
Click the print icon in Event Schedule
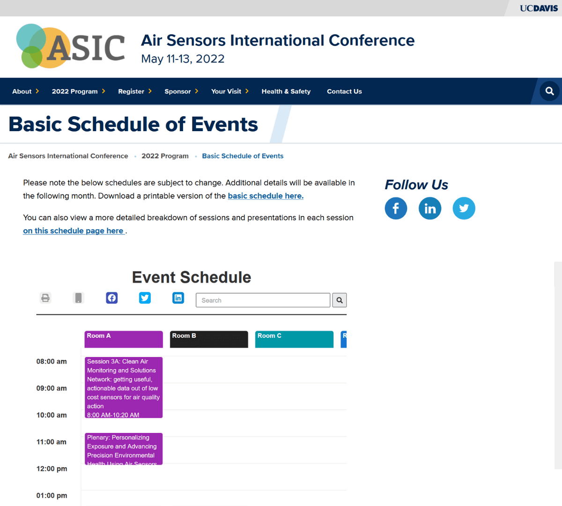point(45,298)
